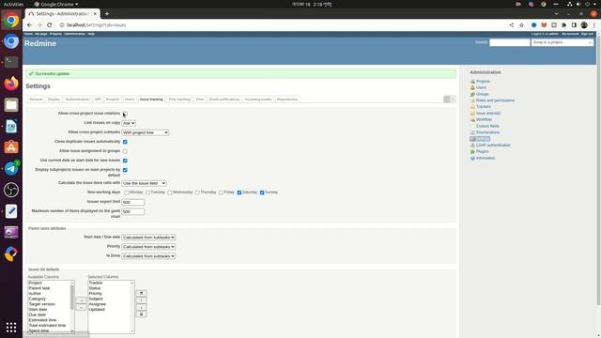This screenshot has width=601, height=338.
Task: Bookmark this page with star icon
Action: pos(521,25)
